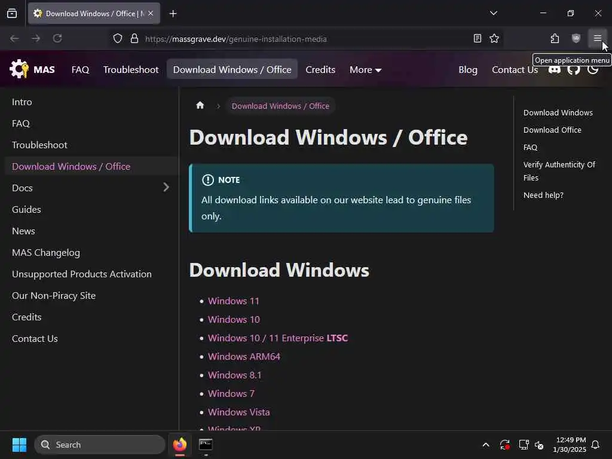Open Contact Us in the top navbar
612x459 pixels.
515,69
